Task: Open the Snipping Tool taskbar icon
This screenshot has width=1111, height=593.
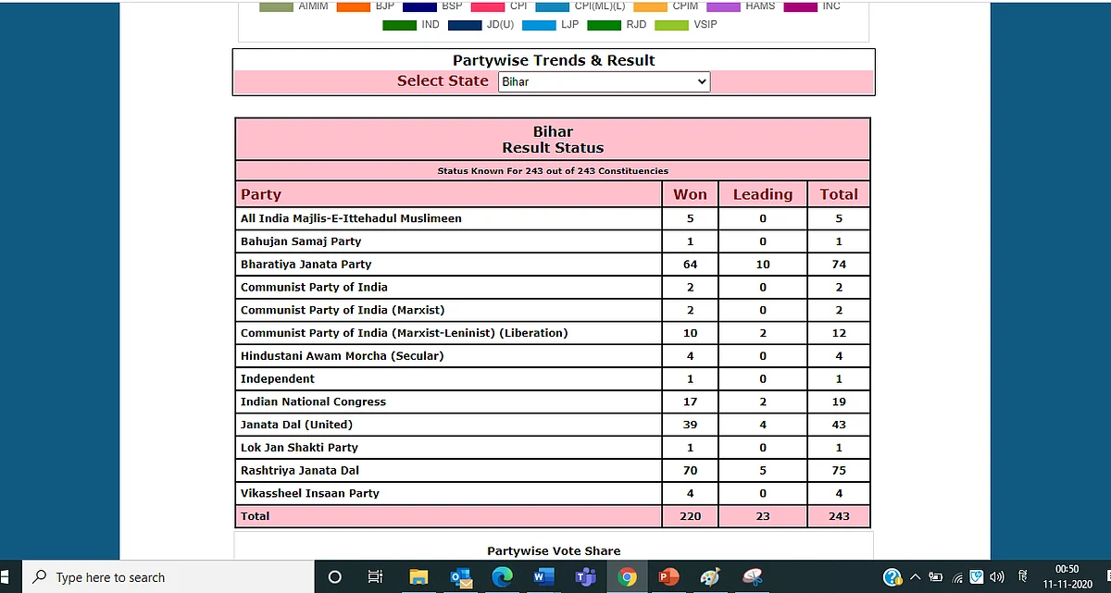Action: 753,576
